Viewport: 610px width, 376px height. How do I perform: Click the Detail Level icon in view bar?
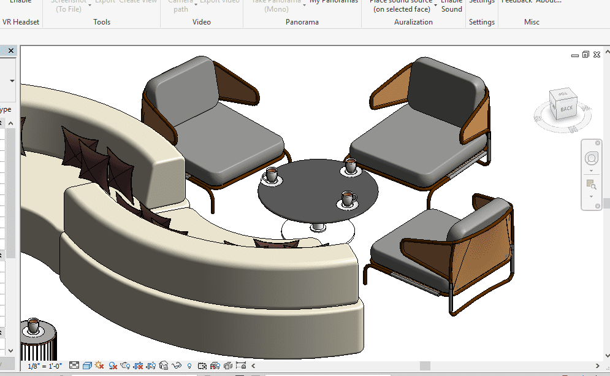[74, 366]
